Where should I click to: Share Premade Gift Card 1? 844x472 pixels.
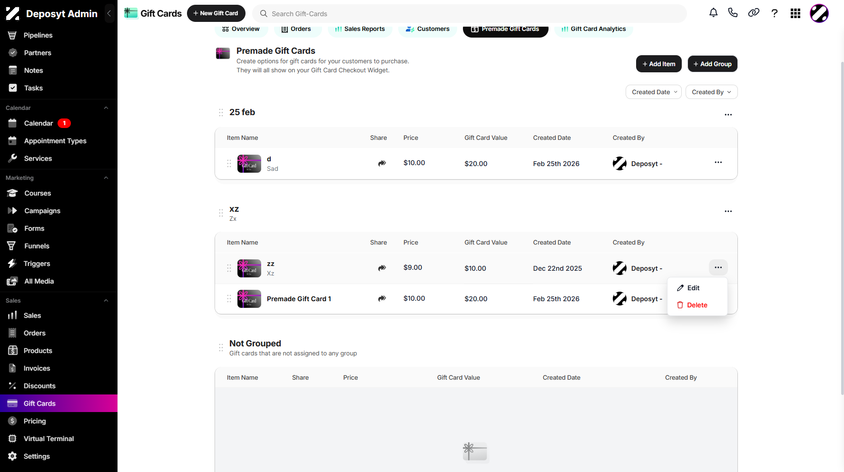pyautogui.click(x=382, y=298)
